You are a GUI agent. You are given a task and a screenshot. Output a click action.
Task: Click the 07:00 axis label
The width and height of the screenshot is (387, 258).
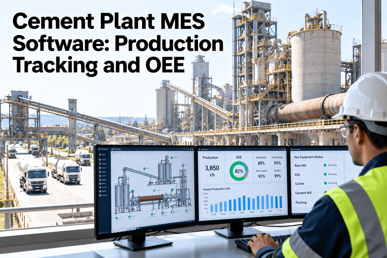(214, 215)
